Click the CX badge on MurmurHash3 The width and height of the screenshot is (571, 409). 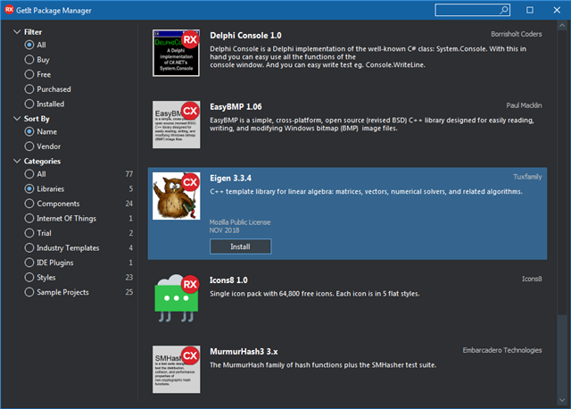click(x=190, y=355)
